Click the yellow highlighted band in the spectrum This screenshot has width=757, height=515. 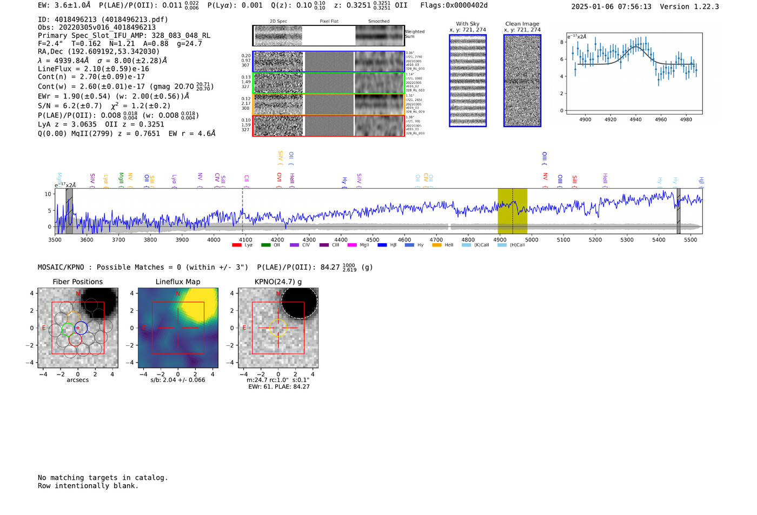512,211
